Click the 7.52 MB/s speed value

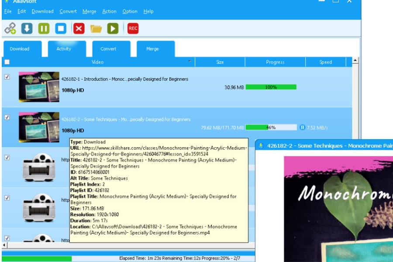point(317,128)
